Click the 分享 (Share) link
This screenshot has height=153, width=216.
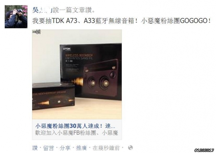point(65,148)
